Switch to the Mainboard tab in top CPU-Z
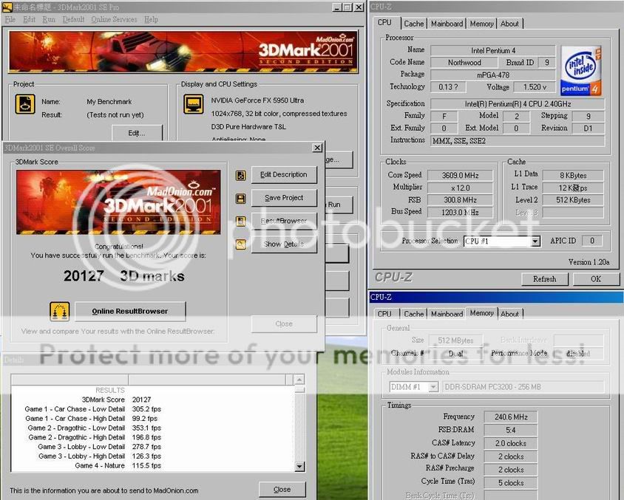Screen dimensions: 624x500 pyautogui.click(x=447, y=24)
